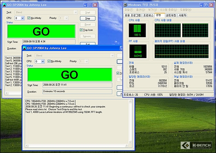The width and height of the screenshot is (216, 153).
Task: Click status bar text 'CPU 사용: 100%'
Action: (153, 95)
